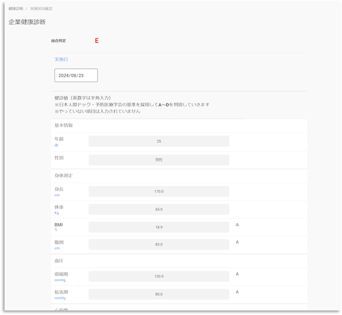Viewport: 342px width, 315px height.
Task: Click the red E overall rating
Action: 96,41
